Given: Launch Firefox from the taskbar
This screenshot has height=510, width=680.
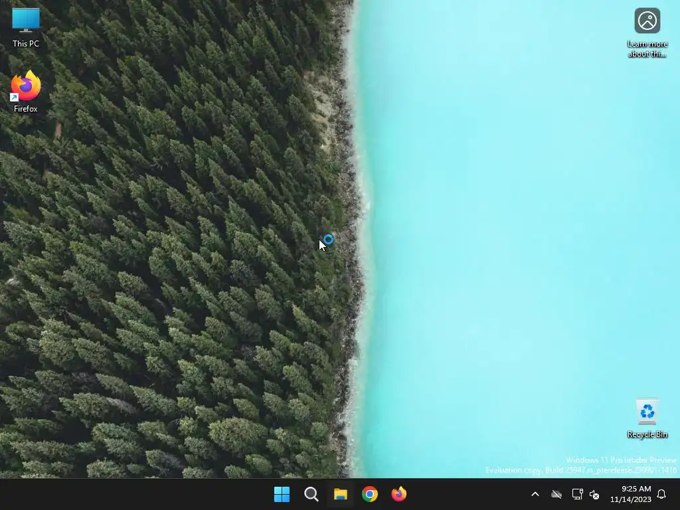Looking at the screenshot, I should (x=398, y=494).
